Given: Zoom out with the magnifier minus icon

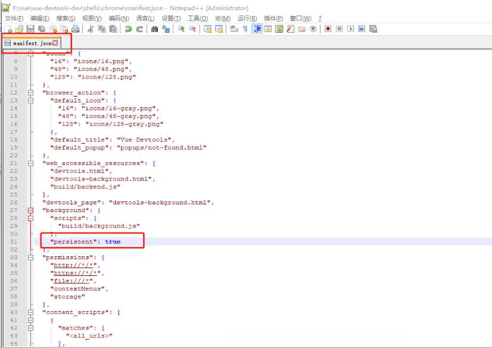Looking at the screenshot, I should (x=192, y=29).
